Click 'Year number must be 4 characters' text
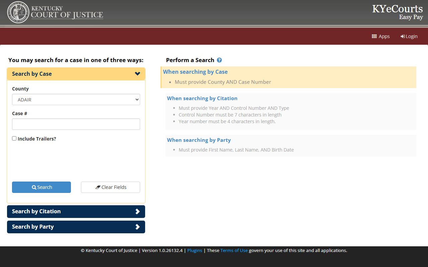428x267 pixels. pos(227,121)
